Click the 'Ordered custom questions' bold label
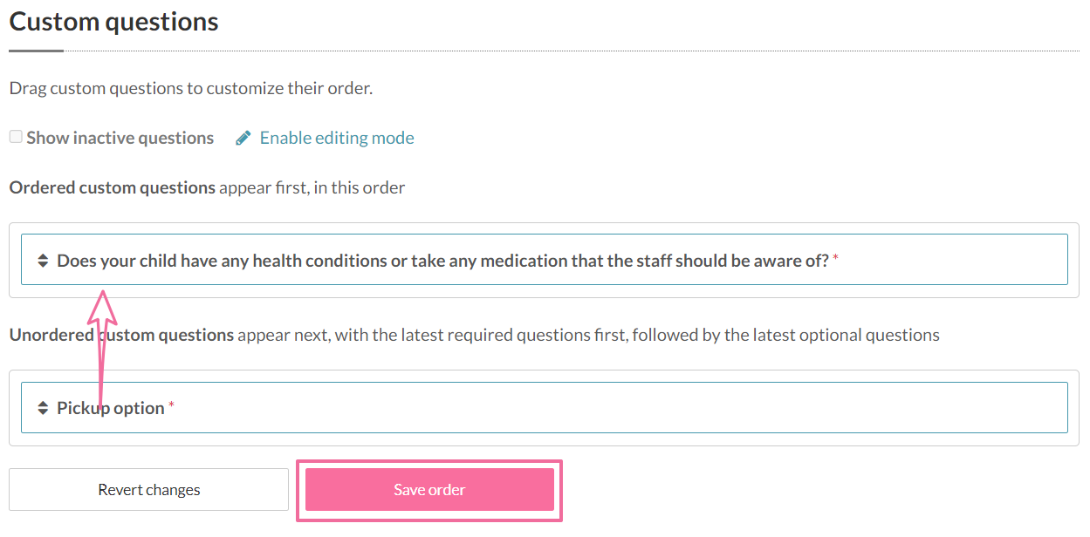 pos(113,187)
